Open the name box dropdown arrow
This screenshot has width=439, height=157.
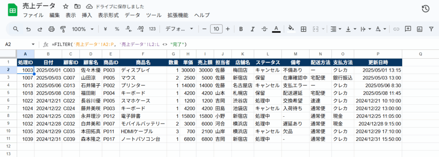33,44
